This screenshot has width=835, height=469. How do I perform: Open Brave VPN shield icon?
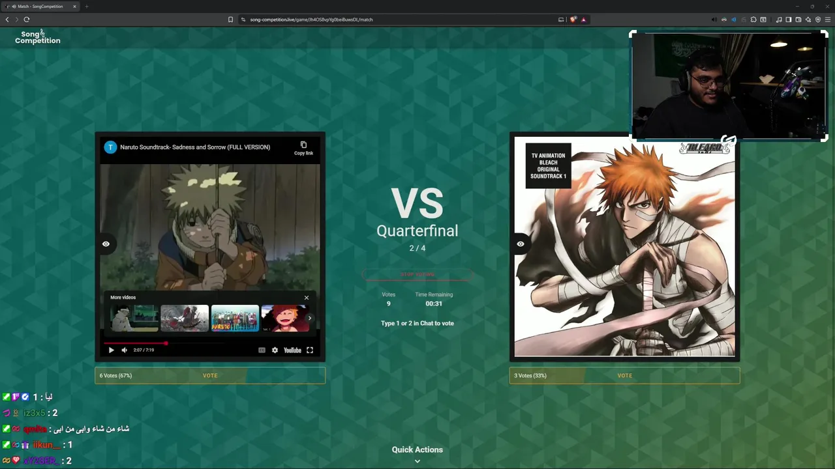818,20
